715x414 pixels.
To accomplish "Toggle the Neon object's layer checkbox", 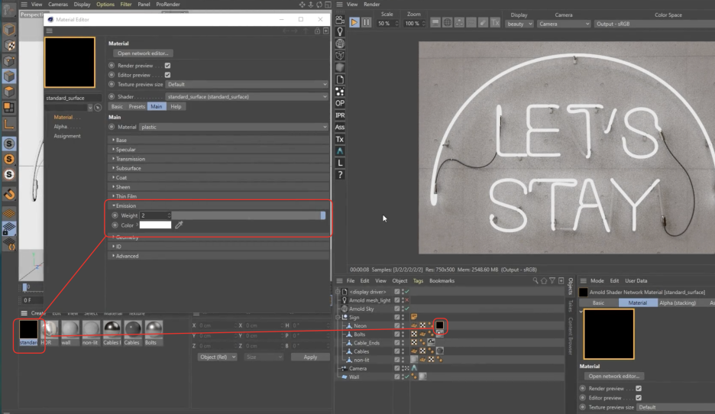I will click(396, 325).
